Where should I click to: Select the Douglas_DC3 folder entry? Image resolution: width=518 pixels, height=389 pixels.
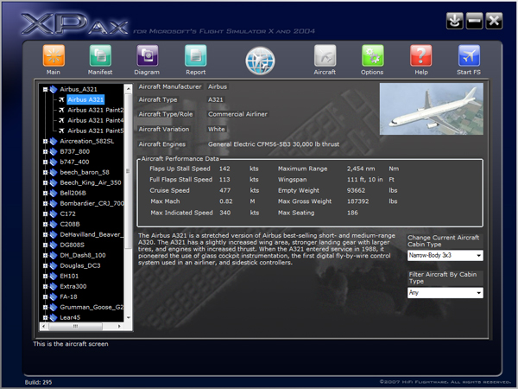[80, 265]
